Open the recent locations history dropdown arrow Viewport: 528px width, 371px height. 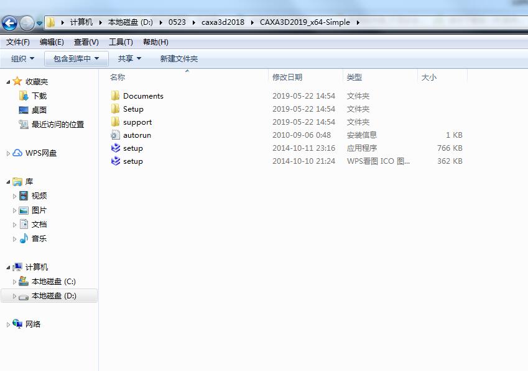click(39, 24)
